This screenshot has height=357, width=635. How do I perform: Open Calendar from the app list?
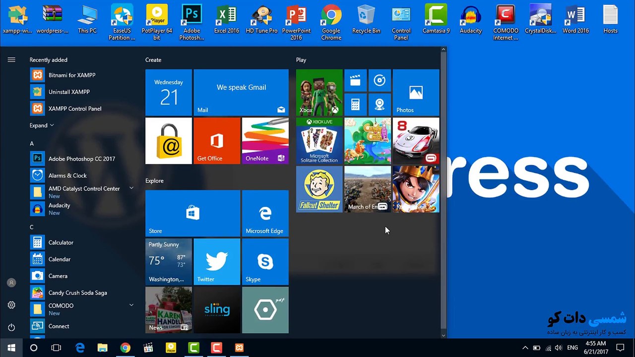(x=82, y=259)
